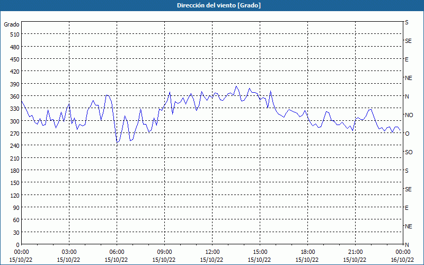Viewport: 424px width, 265px height.
Task: Click the 18:00 x-axis time label
Action: 307,252
